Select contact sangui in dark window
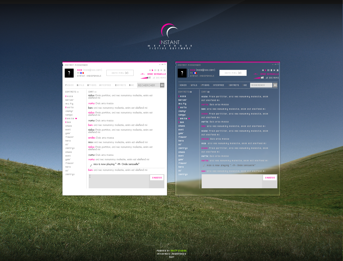The image size is (343, 261). (182, 115)
